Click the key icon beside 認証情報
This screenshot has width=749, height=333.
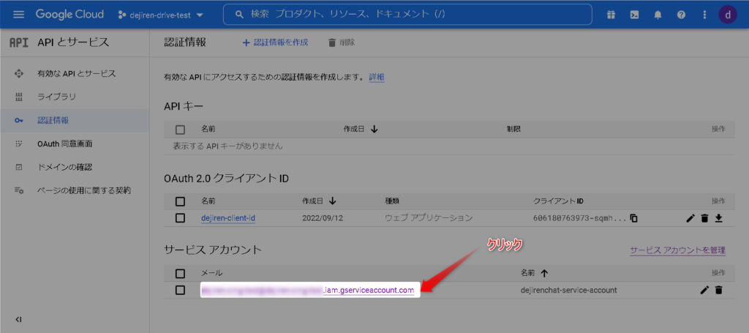(18, 121)
